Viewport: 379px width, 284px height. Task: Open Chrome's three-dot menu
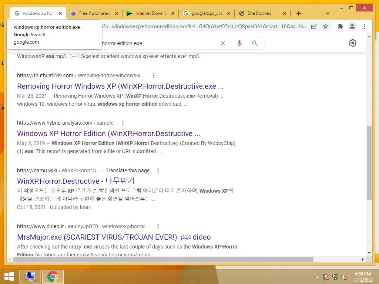(x=364, y=26)
